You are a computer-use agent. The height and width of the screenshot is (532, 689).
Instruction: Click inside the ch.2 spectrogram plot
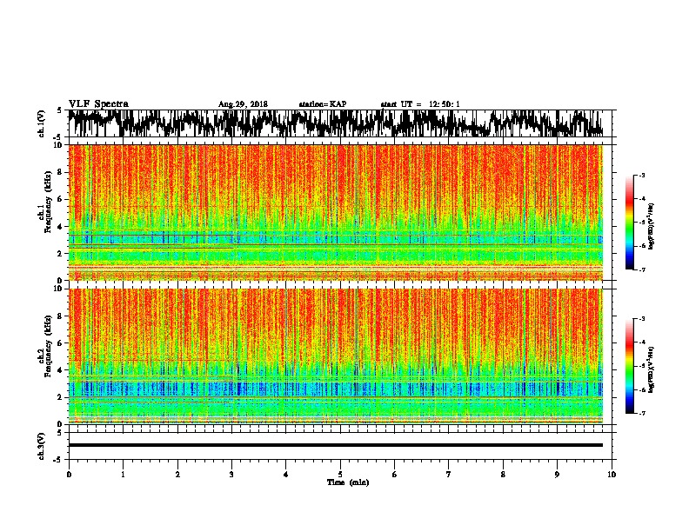point(336,356)
